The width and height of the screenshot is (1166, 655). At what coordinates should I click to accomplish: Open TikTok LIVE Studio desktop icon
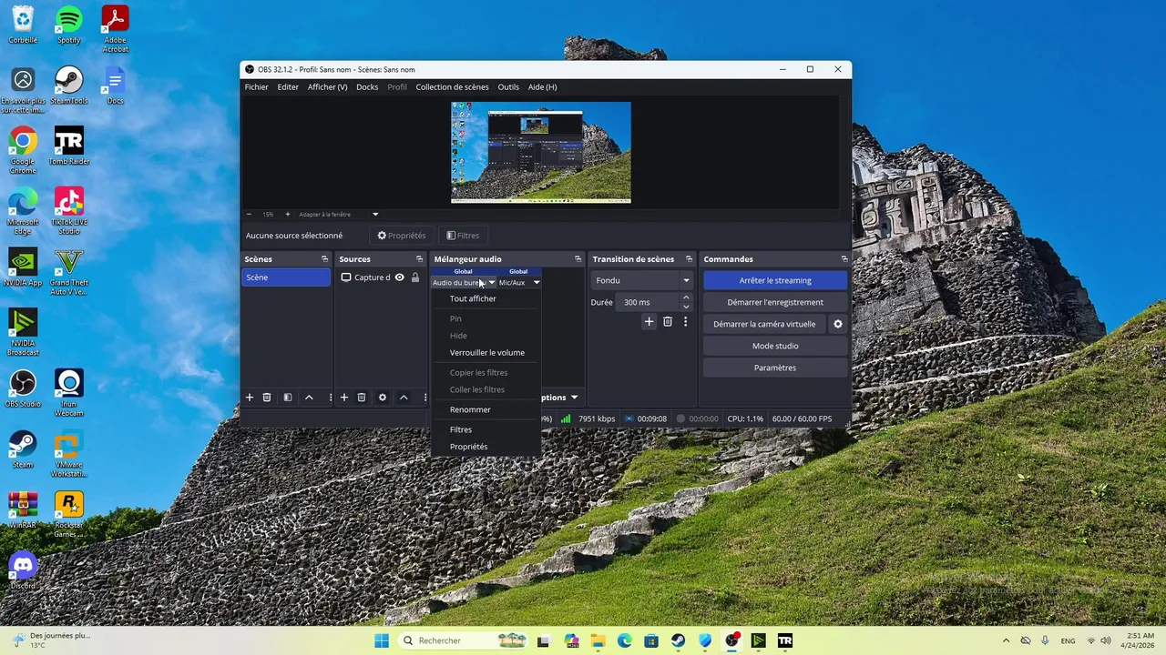pyautogui.click(x=69, y=211)
